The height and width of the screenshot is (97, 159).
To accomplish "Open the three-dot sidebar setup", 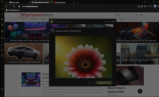I will [2, 94].
